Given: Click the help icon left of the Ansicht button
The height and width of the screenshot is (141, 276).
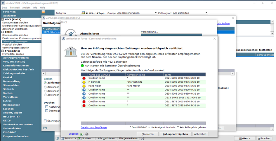Looking at the screenshot, I should [57, 139].
